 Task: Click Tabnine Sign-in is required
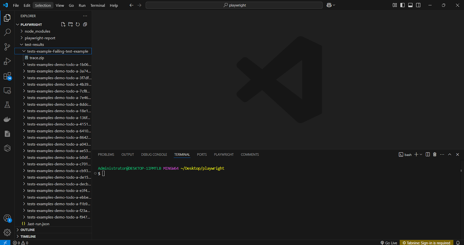[426, 243]
